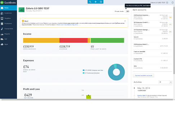Open Suppliers from the sidebar

(x=8, y=18)
